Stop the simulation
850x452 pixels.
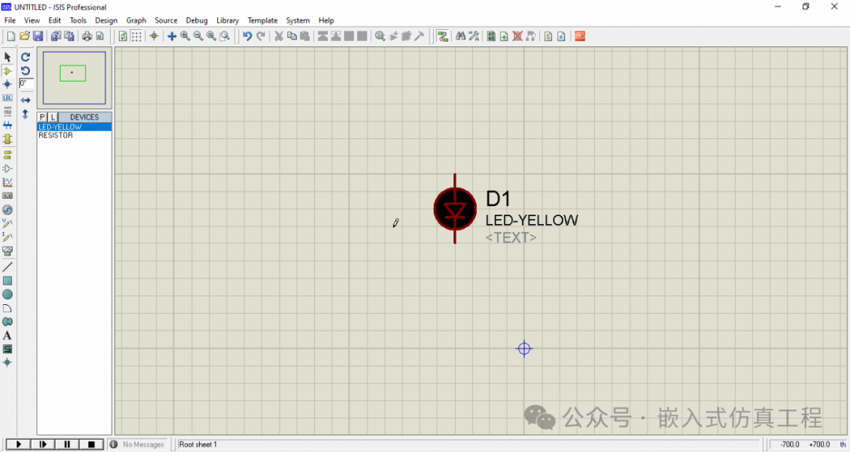pyautogui.click(x=91, y=444)
